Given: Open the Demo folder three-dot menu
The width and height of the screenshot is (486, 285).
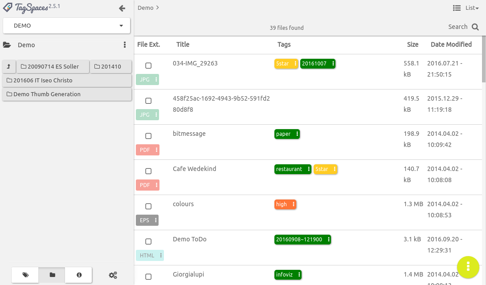Looking at the screenshot, I should pos(125,45).
